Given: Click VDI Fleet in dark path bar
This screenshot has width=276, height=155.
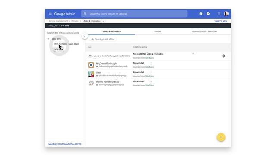Looking at the screenshot, I should pos(65,26).
